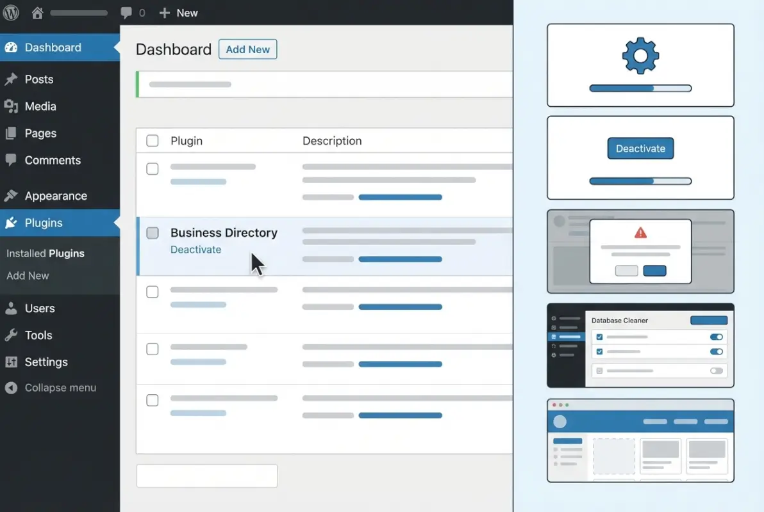The height and width of the screenshot is (512, 764).
Task: Open the site home icon in toolbar
Action: (37, 12)
